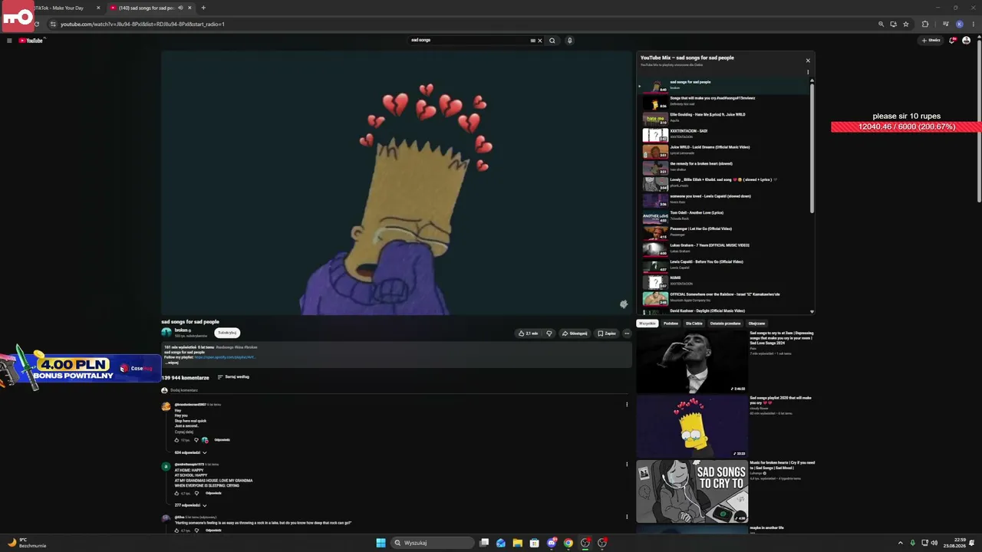
Task: Select the Ostatnio przesłane filter chip
Action: pyautogui.click(x=726, y=324)
